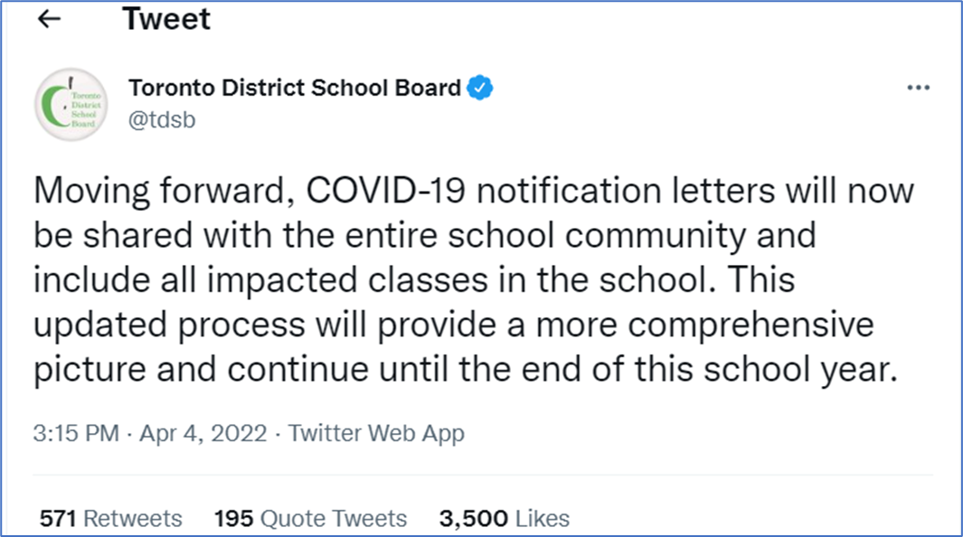Open the Quote Tweets label
Image resolution: width=963 pixels, height=537 pixels.
pos(334,519)
